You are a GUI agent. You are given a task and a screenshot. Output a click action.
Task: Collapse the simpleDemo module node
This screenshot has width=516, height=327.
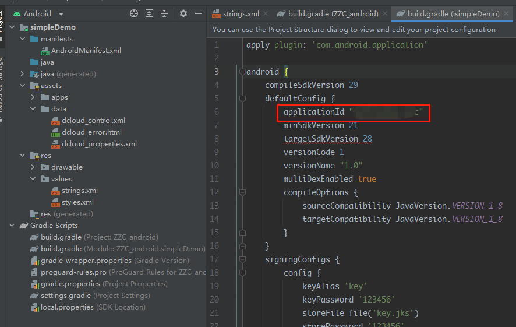coord(13,27)
